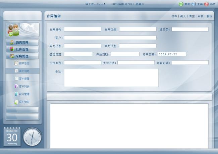The width and height of the screenshot is (218, 154).
Task: Click the 保存 save link
Action: (x=174, y=16)
